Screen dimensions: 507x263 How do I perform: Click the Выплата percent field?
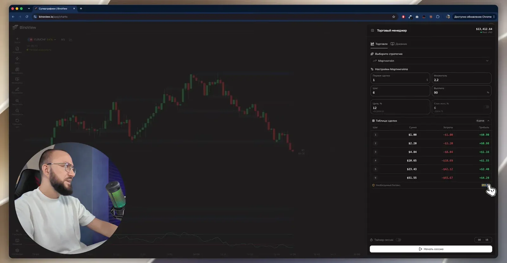point(461,91)
